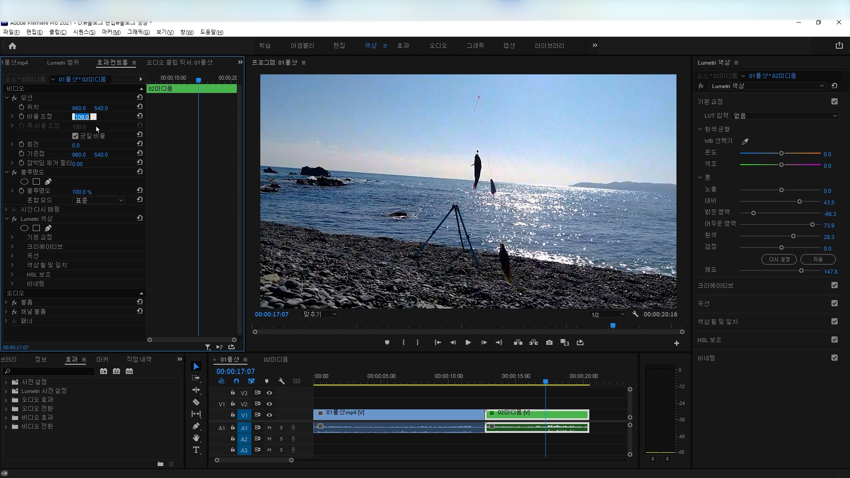Open the LUT 입력 dropdown
The image size is (850, 478).
click(784, 116)
